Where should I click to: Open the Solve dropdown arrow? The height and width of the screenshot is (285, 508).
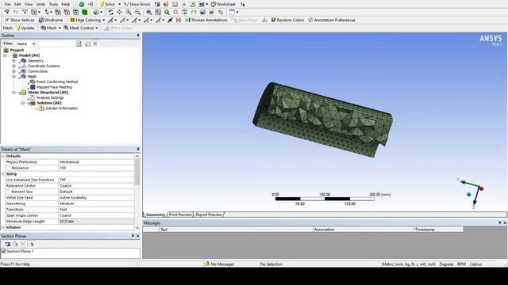point(119,4)
